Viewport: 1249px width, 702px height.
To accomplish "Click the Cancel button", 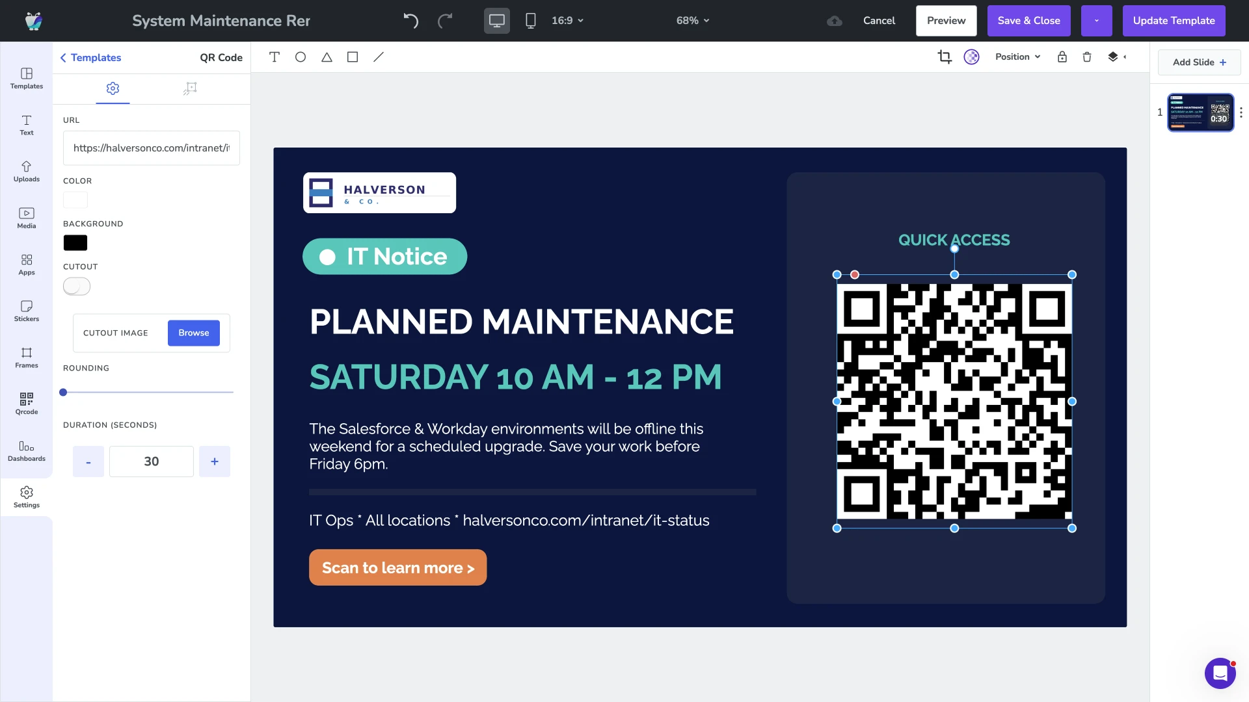I will (879, 21).
